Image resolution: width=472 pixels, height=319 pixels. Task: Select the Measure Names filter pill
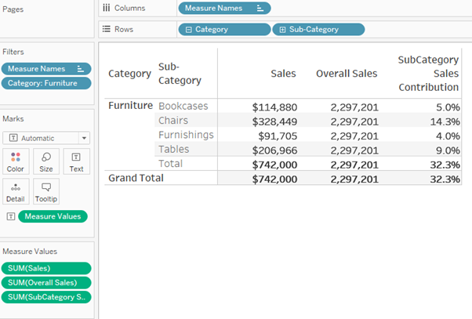46,69
